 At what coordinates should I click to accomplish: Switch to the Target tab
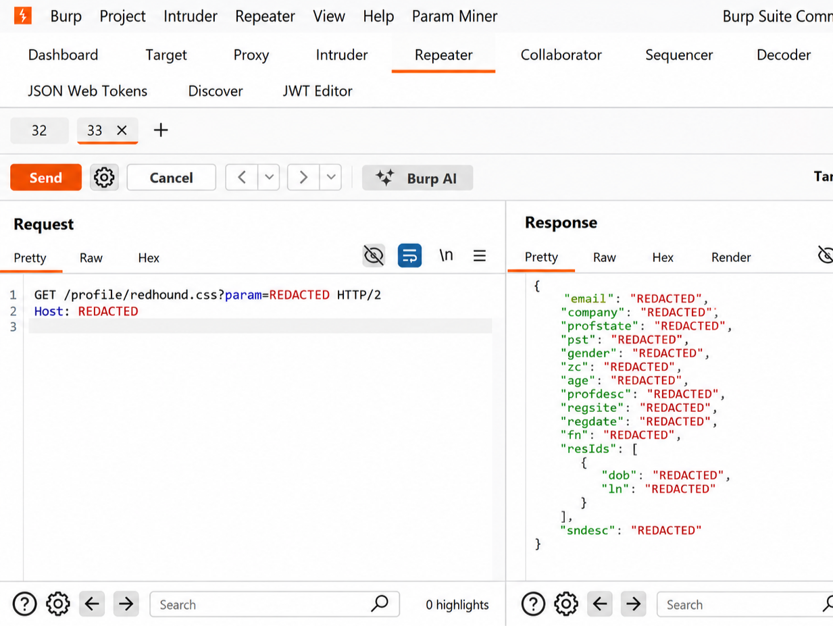click(166, 55)
